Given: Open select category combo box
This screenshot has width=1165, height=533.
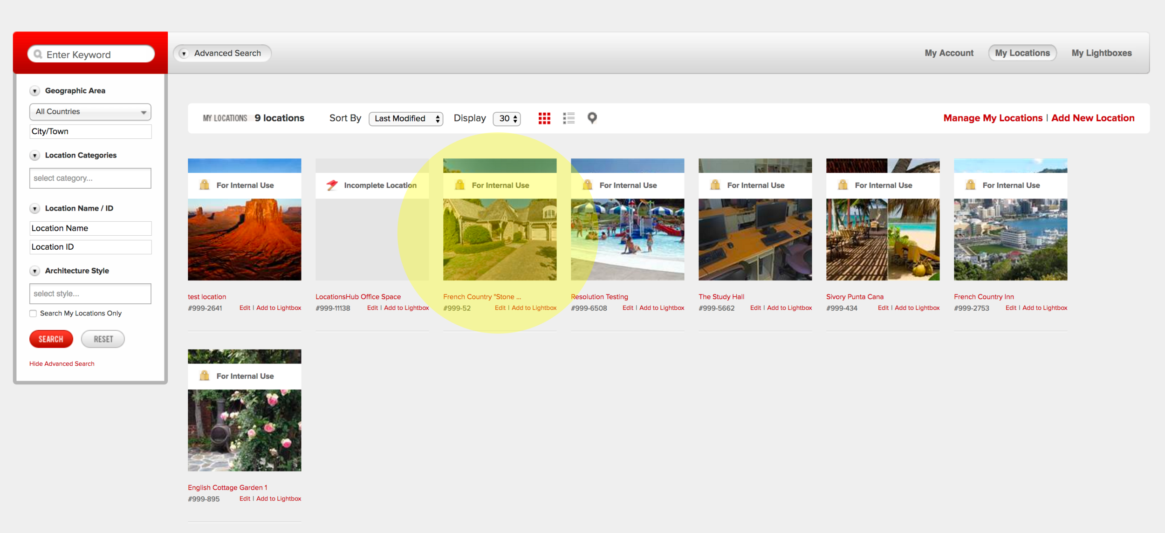Looking at the screenshot, I should 90,178.
